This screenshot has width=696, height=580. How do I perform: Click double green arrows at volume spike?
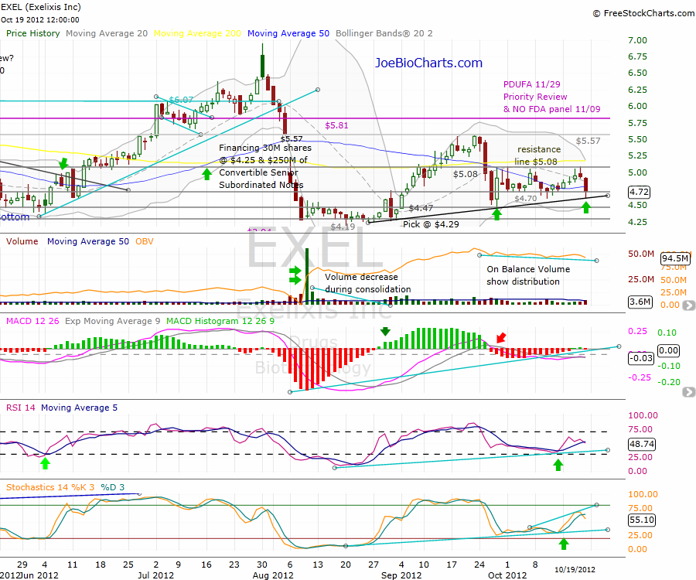tap(295, 274)
